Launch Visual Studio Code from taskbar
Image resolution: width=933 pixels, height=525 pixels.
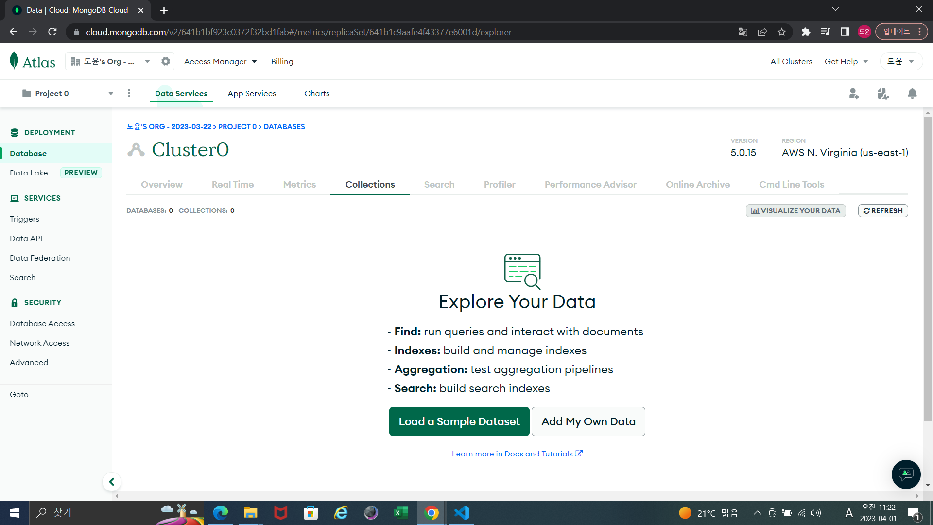click(x=462, y=513)
